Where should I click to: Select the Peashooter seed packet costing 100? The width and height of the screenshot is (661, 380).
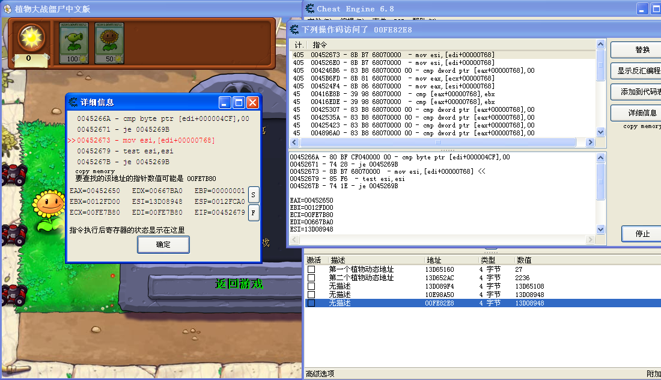74,43
